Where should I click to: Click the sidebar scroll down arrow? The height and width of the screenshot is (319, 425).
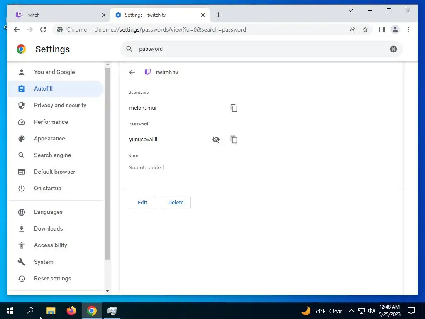[x=107, y=291]
